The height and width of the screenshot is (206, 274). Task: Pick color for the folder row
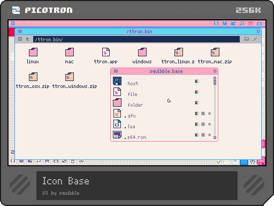pyautogui.click(x=196, y=103)
